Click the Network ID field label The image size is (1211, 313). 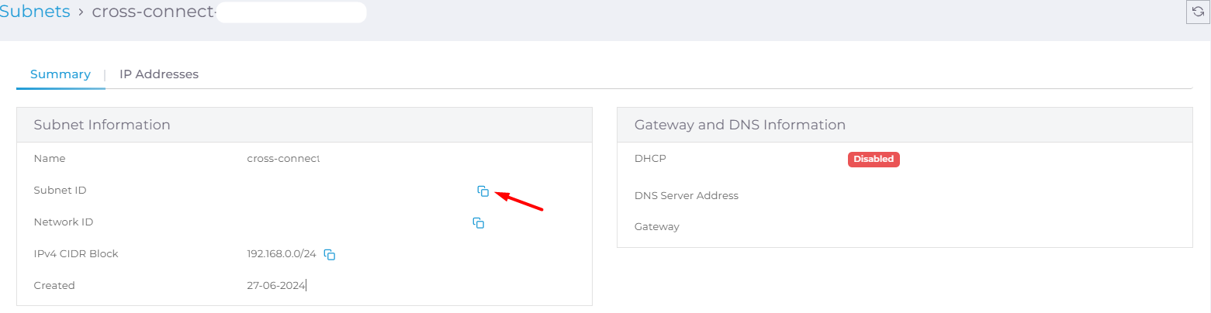(64, 222)
